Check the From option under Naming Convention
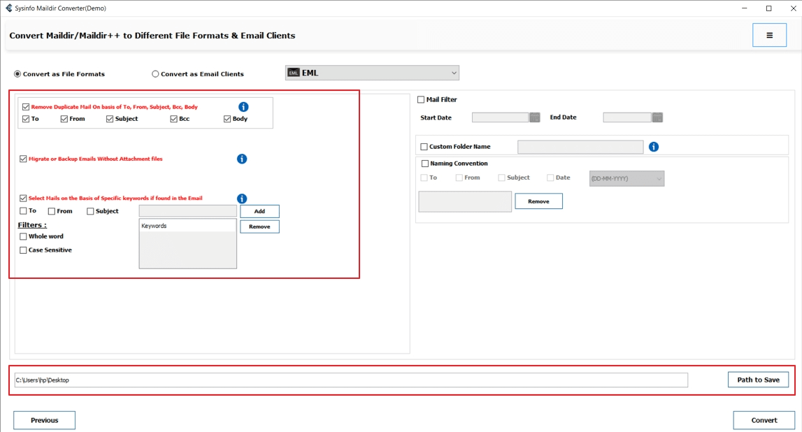Viewport: 802px width, 432px height. pos(459,178)
